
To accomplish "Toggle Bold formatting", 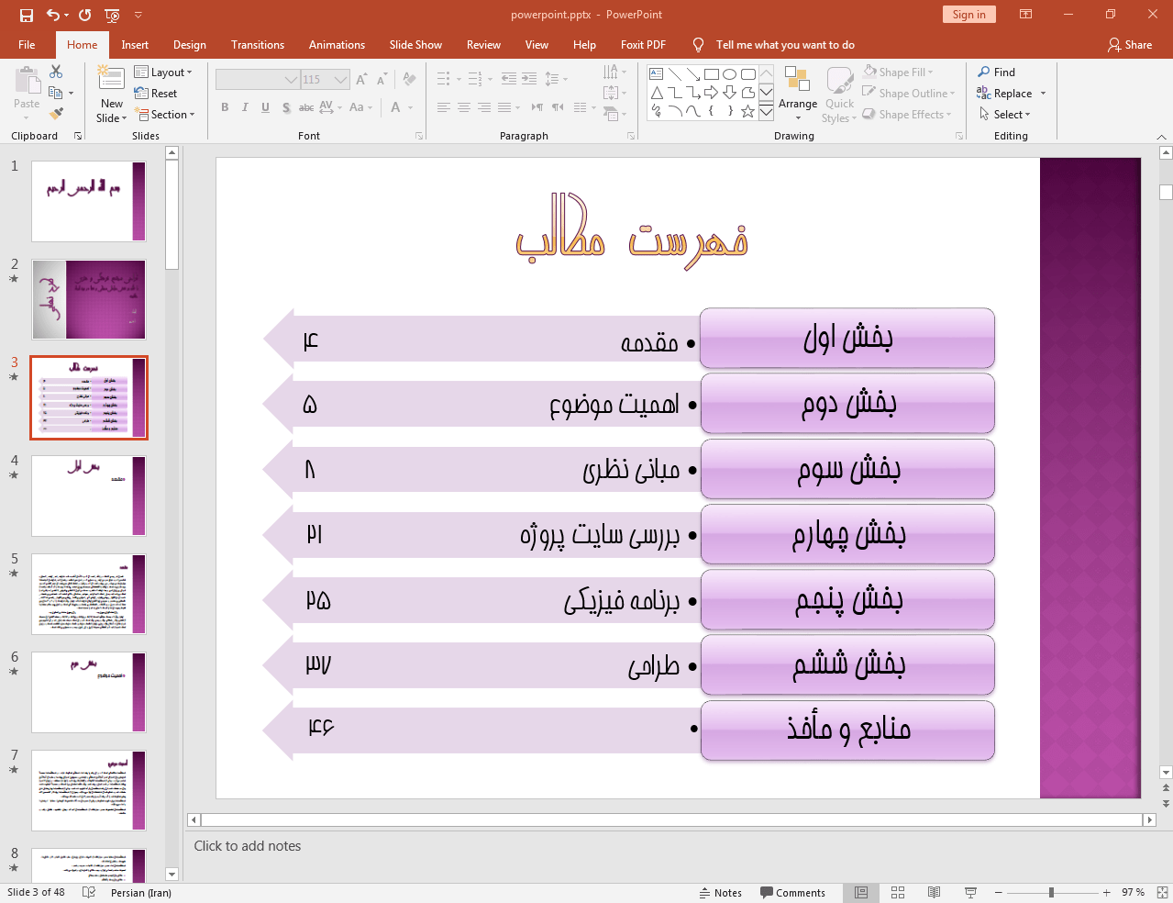I will click(225, 107).
